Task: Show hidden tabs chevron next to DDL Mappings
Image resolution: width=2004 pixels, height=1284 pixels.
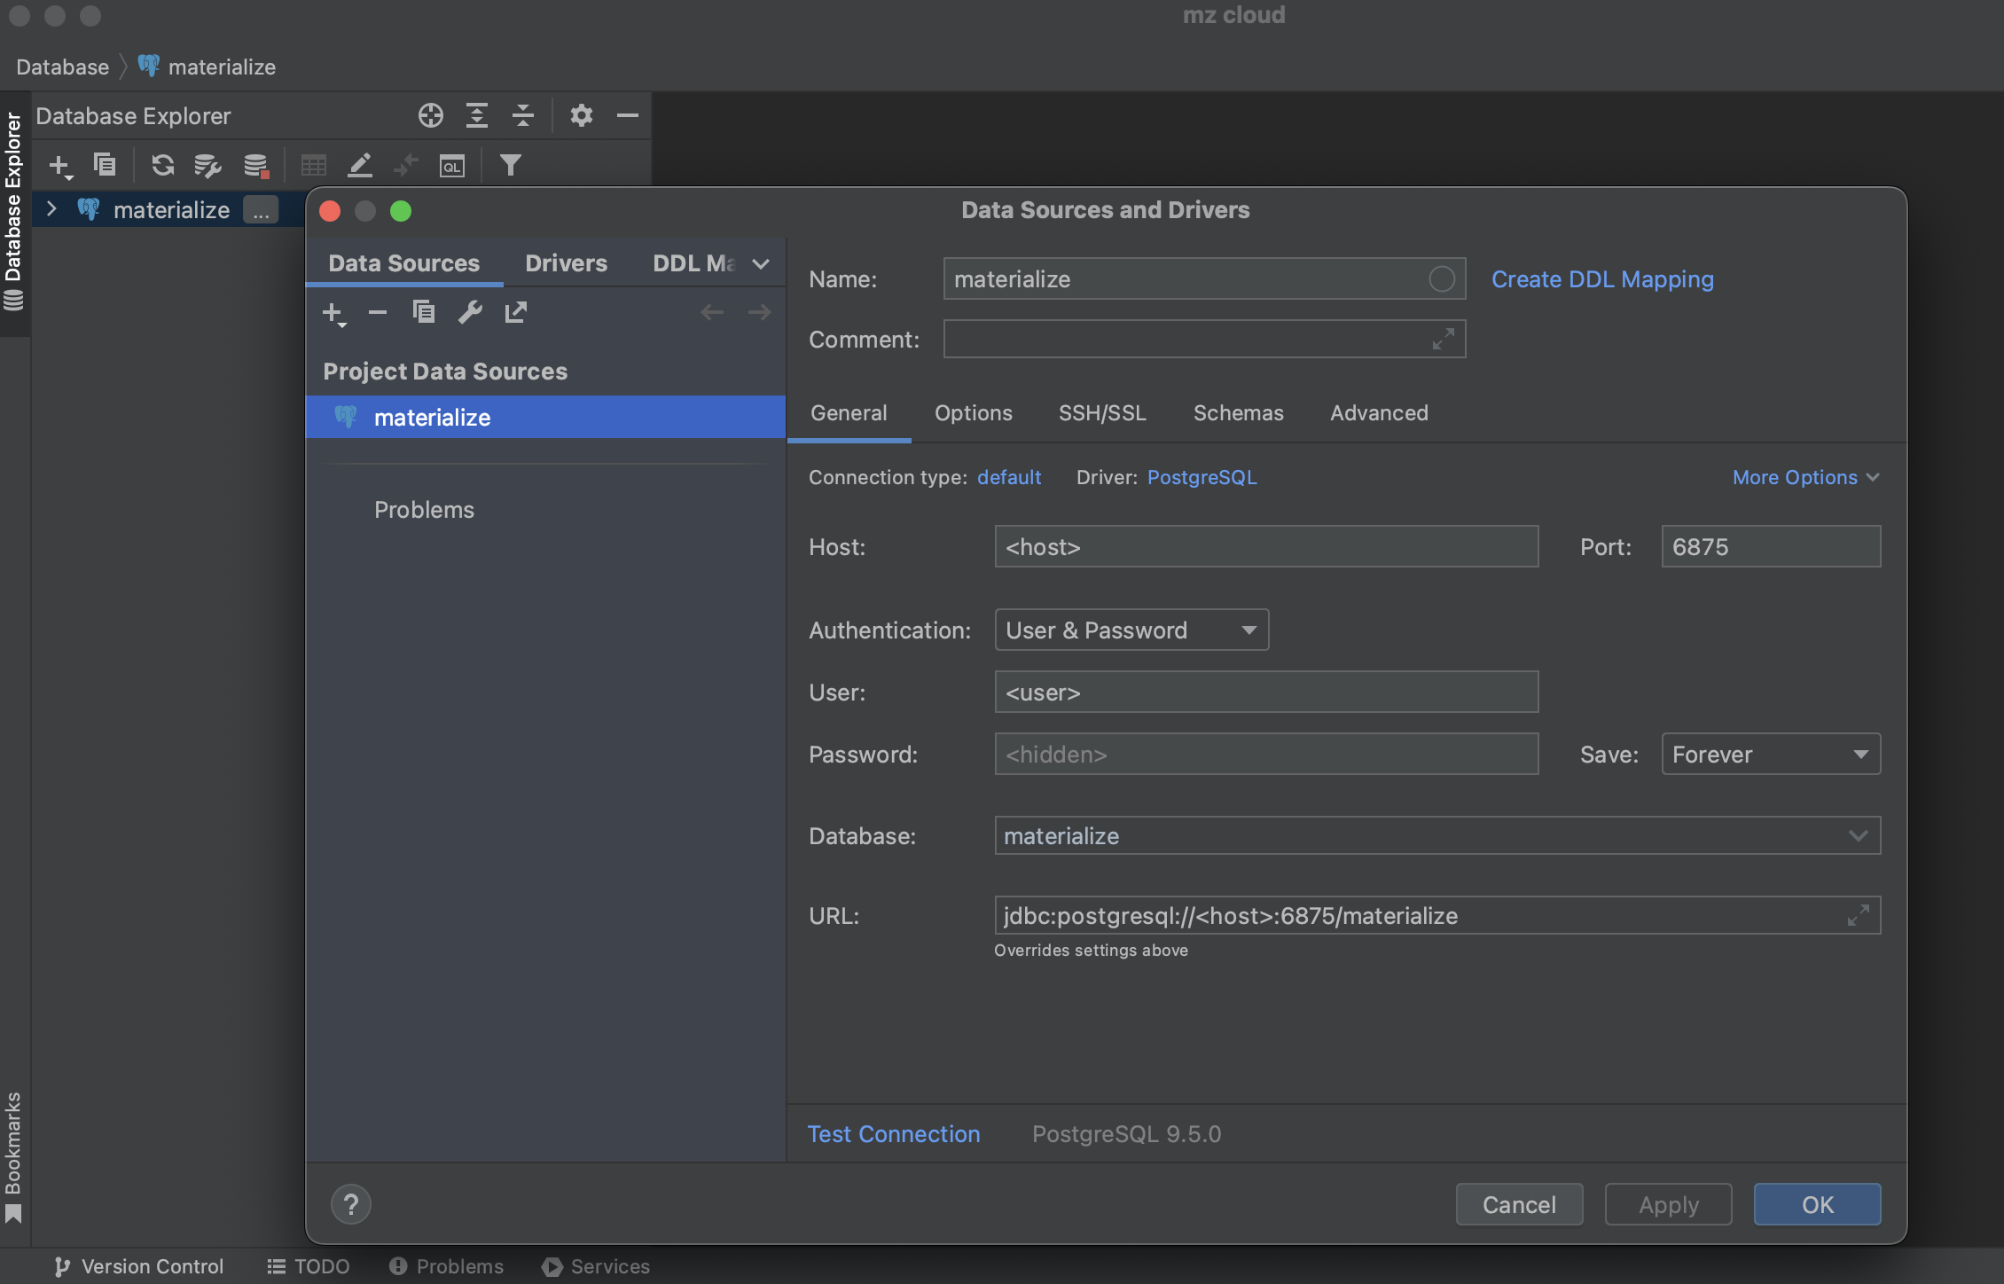Action: 761,264
